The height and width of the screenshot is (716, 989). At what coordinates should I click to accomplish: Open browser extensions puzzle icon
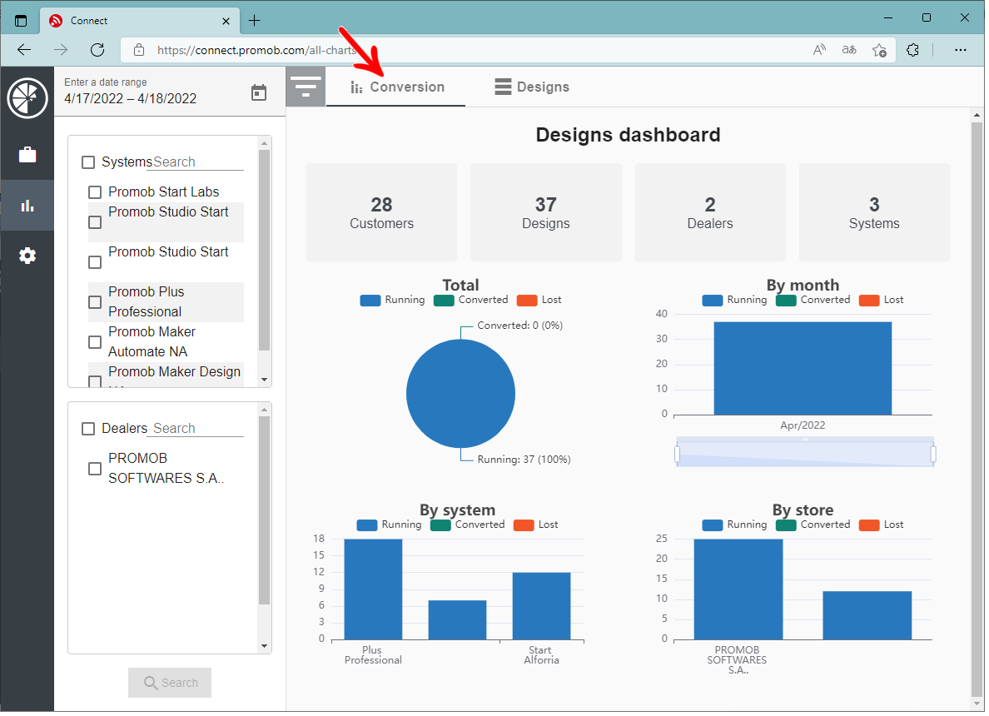coord(913,50)
